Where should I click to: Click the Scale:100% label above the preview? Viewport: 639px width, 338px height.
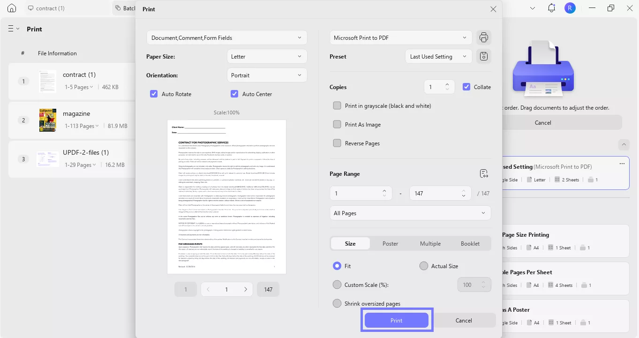[226, 113]
